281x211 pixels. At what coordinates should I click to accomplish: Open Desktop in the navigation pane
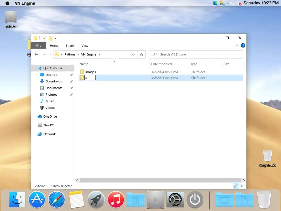coord(51,75)
